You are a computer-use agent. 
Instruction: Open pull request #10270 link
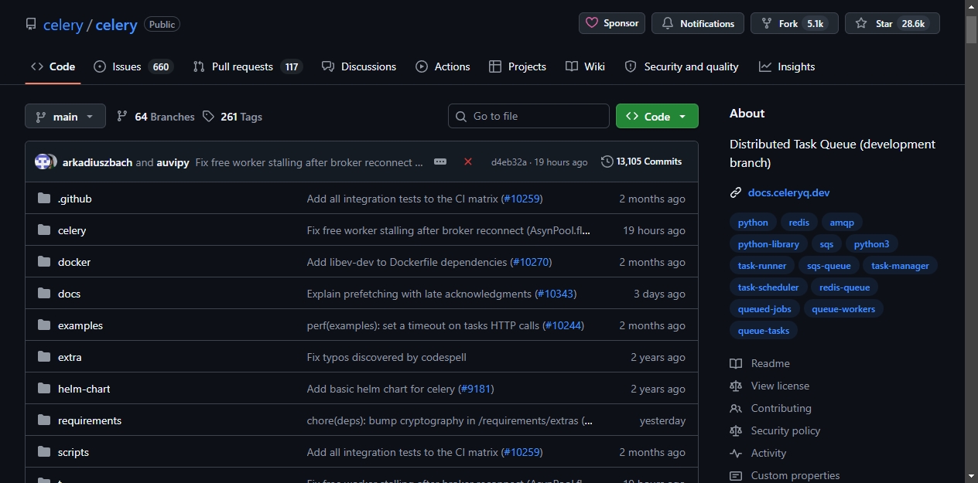pyautogui.click(x=531, y=262)
